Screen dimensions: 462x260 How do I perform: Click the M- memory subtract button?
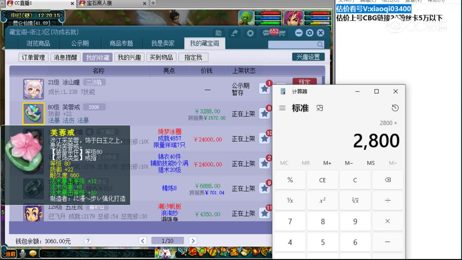pos(349,163)
